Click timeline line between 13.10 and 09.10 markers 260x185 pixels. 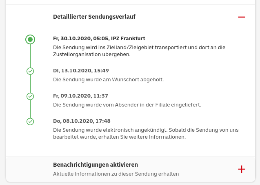tap(30, 84)
